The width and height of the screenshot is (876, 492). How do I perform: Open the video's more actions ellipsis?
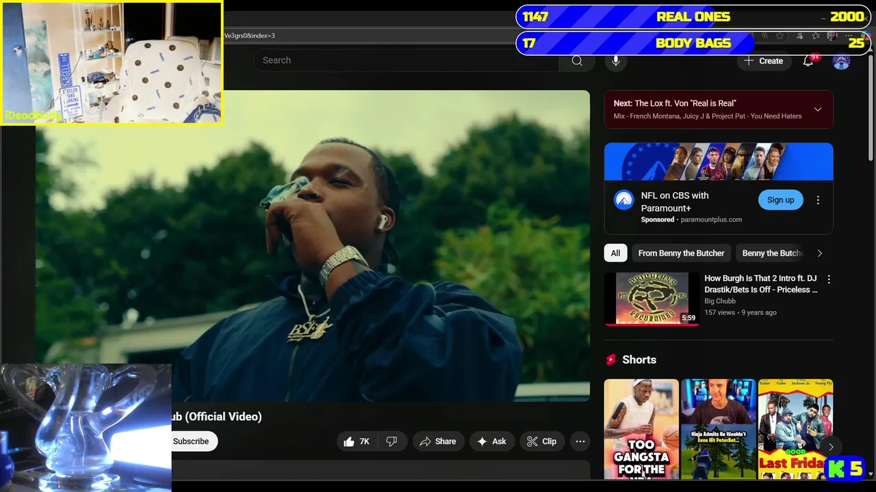coord(580,441)
